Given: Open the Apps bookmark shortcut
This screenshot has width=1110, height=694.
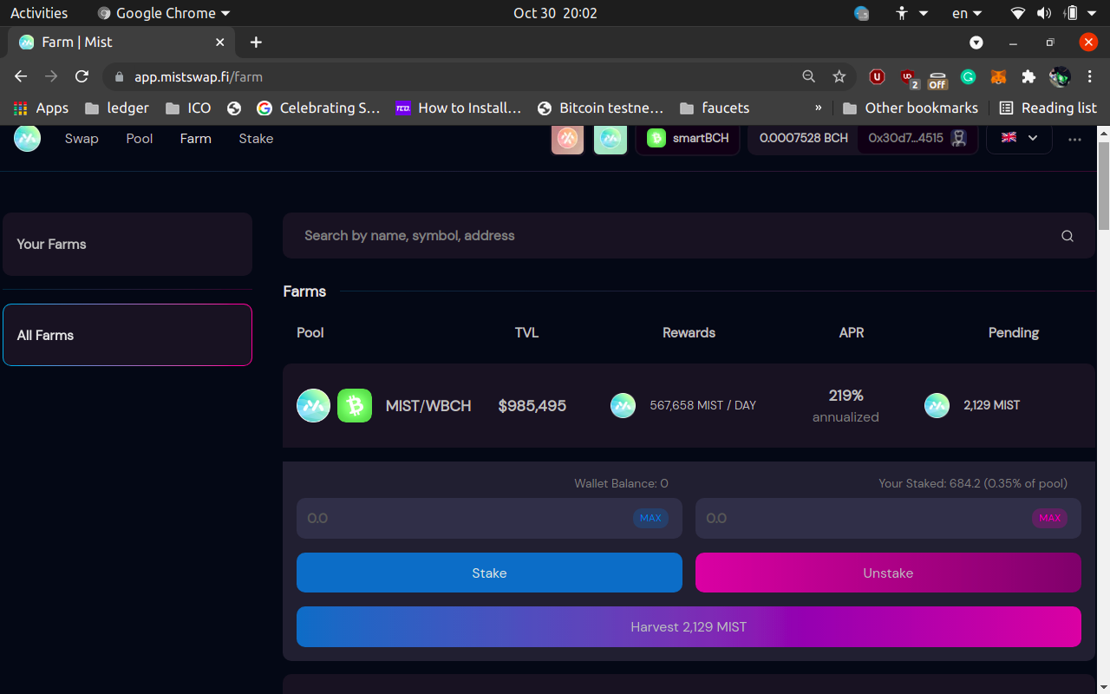Looking at the screenshot, I should point(41,108).
